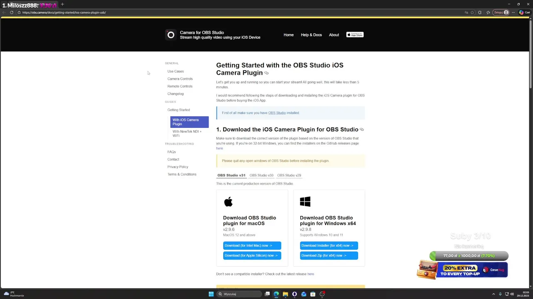Switch to the OBS Studio v29 tab

tap(289, 175)
